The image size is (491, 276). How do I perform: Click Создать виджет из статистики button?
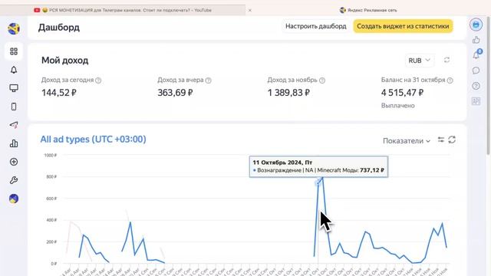pyautogui.click(x=403, y=26)
